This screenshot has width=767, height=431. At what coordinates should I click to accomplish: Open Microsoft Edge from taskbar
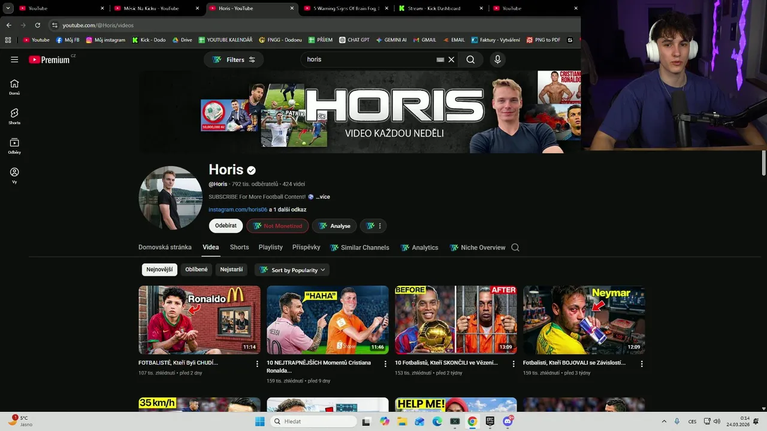pos(437,421)
